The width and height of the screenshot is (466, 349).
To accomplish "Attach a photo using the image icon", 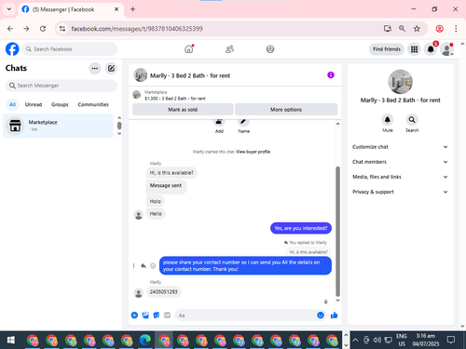I will 145,315.
